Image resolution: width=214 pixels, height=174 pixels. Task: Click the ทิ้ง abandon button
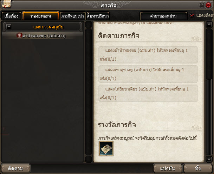pyautogui.click(x=198, y=168)
